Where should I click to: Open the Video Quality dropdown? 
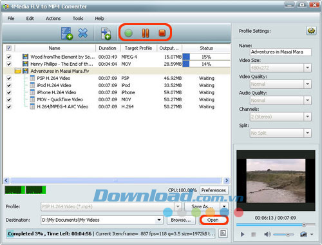[307, 84]
